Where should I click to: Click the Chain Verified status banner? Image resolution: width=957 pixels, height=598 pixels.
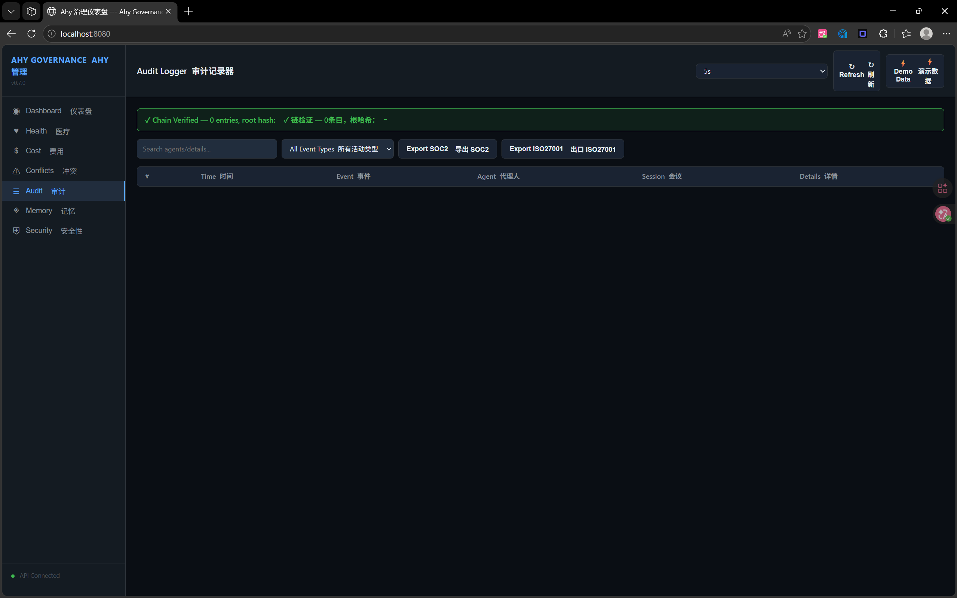click(540, 120)
